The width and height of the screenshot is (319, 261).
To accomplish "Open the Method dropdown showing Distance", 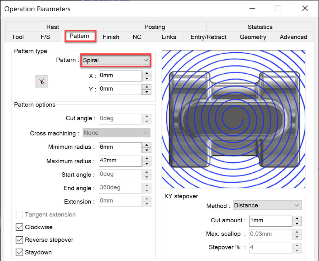I will (x=267, y=205).
